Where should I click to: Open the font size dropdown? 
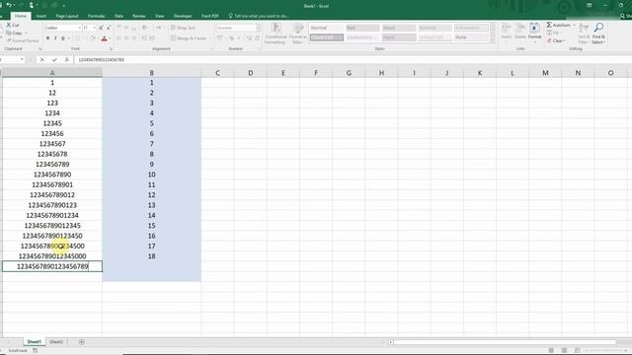tap(95, 28)
